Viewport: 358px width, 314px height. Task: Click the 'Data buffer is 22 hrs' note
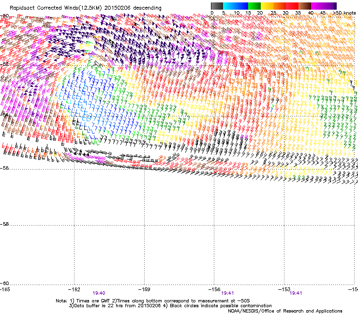pos(170,306)
